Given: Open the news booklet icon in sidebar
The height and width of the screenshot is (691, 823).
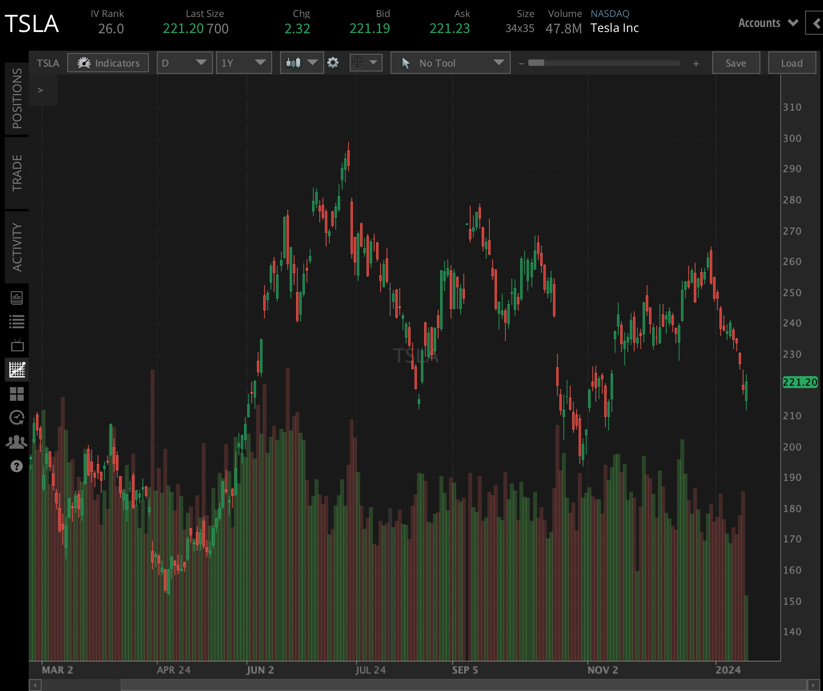Looking at the screenshot, I should [x=16, y=298].
